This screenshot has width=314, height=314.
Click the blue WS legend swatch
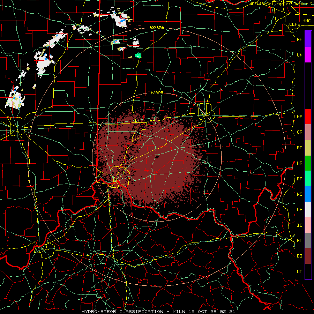click(x=308, y=194)
